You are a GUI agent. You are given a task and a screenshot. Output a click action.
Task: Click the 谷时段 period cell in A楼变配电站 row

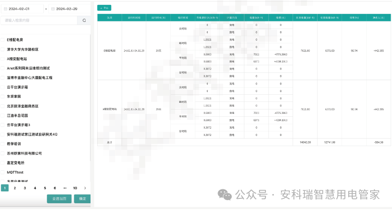183,131
